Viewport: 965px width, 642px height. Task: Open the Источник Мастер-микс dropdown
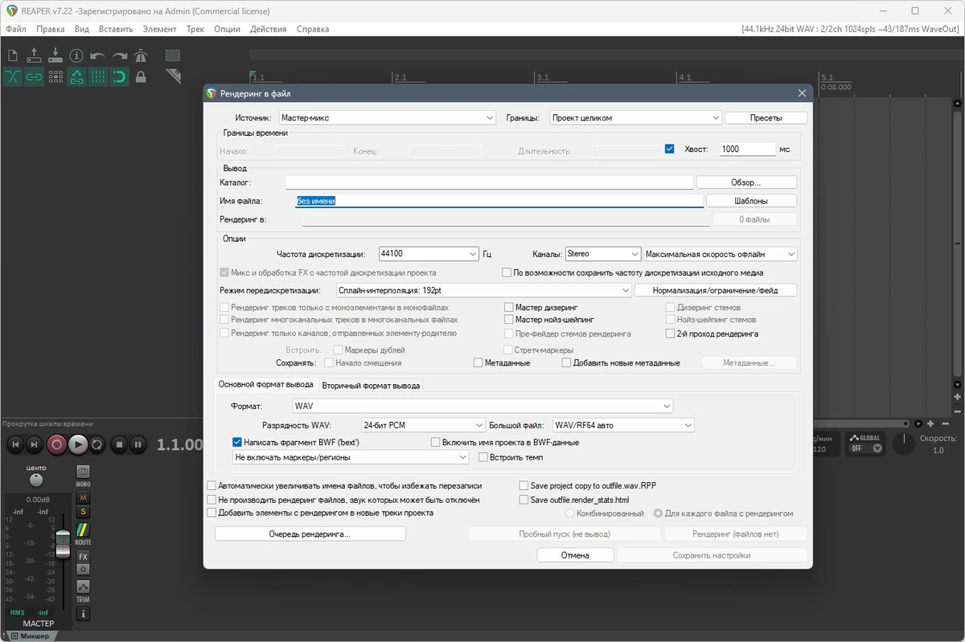point(387,118)
